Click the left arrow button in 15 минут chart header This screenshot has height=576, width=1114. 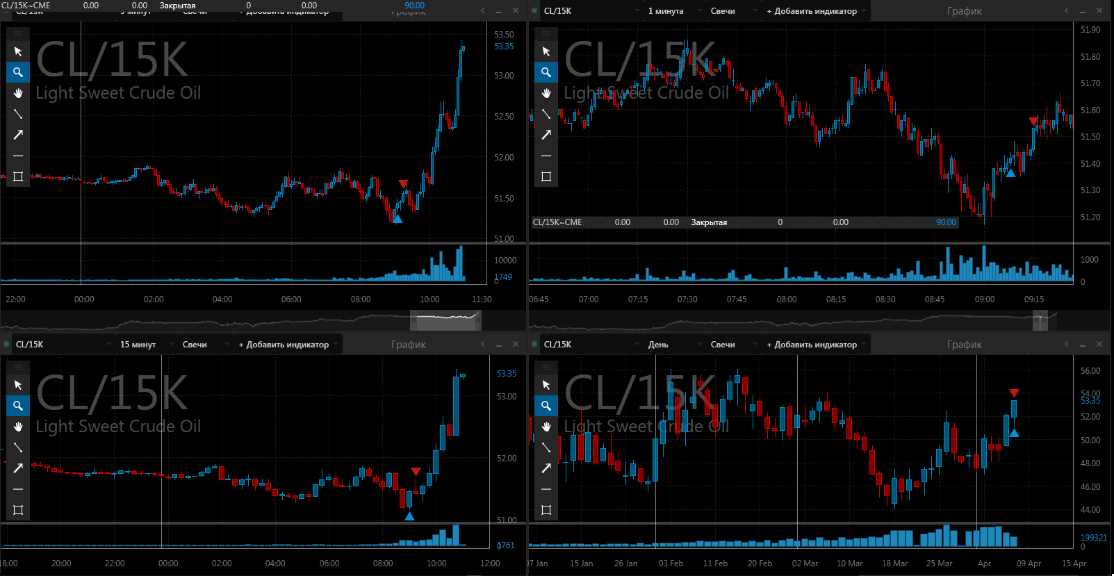pos(483,344)
